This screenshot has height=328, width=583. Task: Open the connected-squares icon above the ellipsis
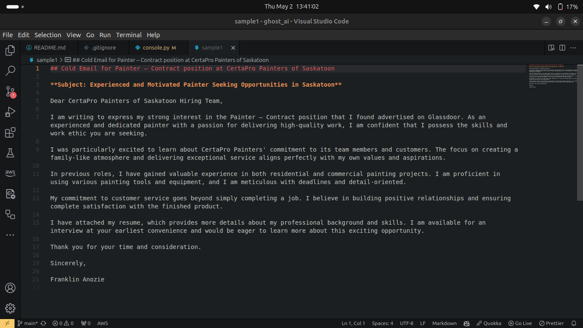(10, 214)
